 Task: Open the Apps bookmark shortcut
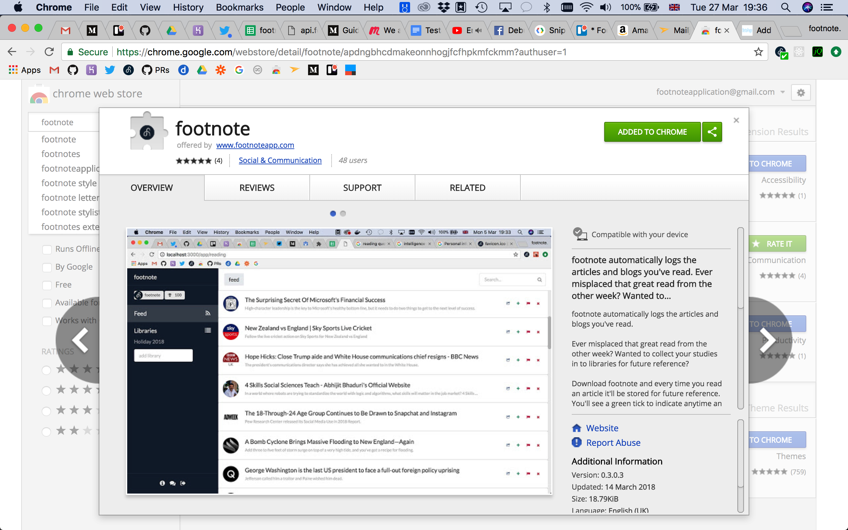point(25,70)
